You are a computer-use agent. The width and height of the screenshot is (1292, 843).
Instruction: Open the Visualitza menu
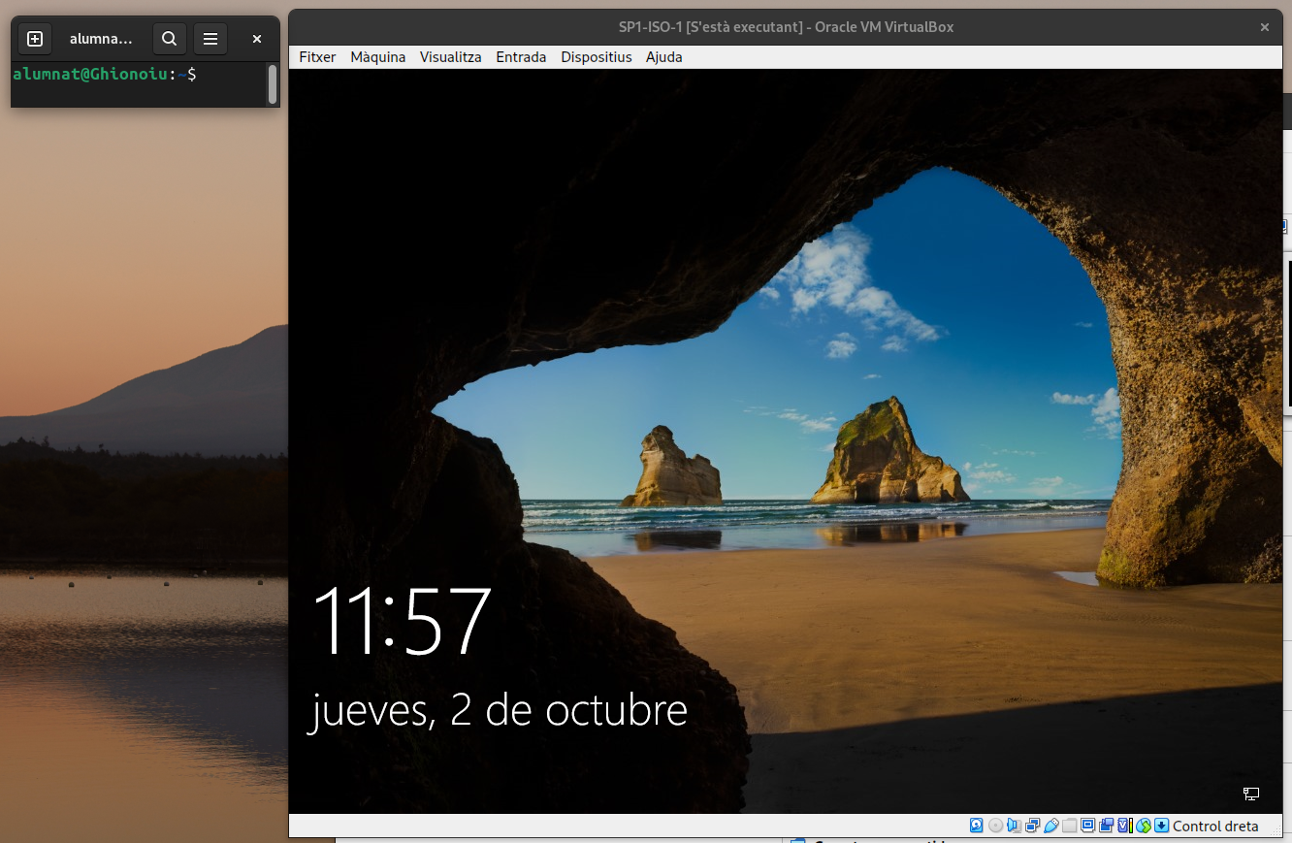coord(450,57)
